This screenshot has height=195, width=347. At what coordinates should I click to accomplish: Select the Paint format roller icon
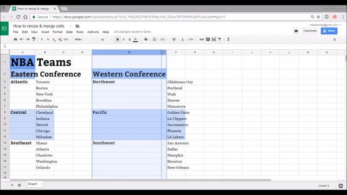(34, 40)
